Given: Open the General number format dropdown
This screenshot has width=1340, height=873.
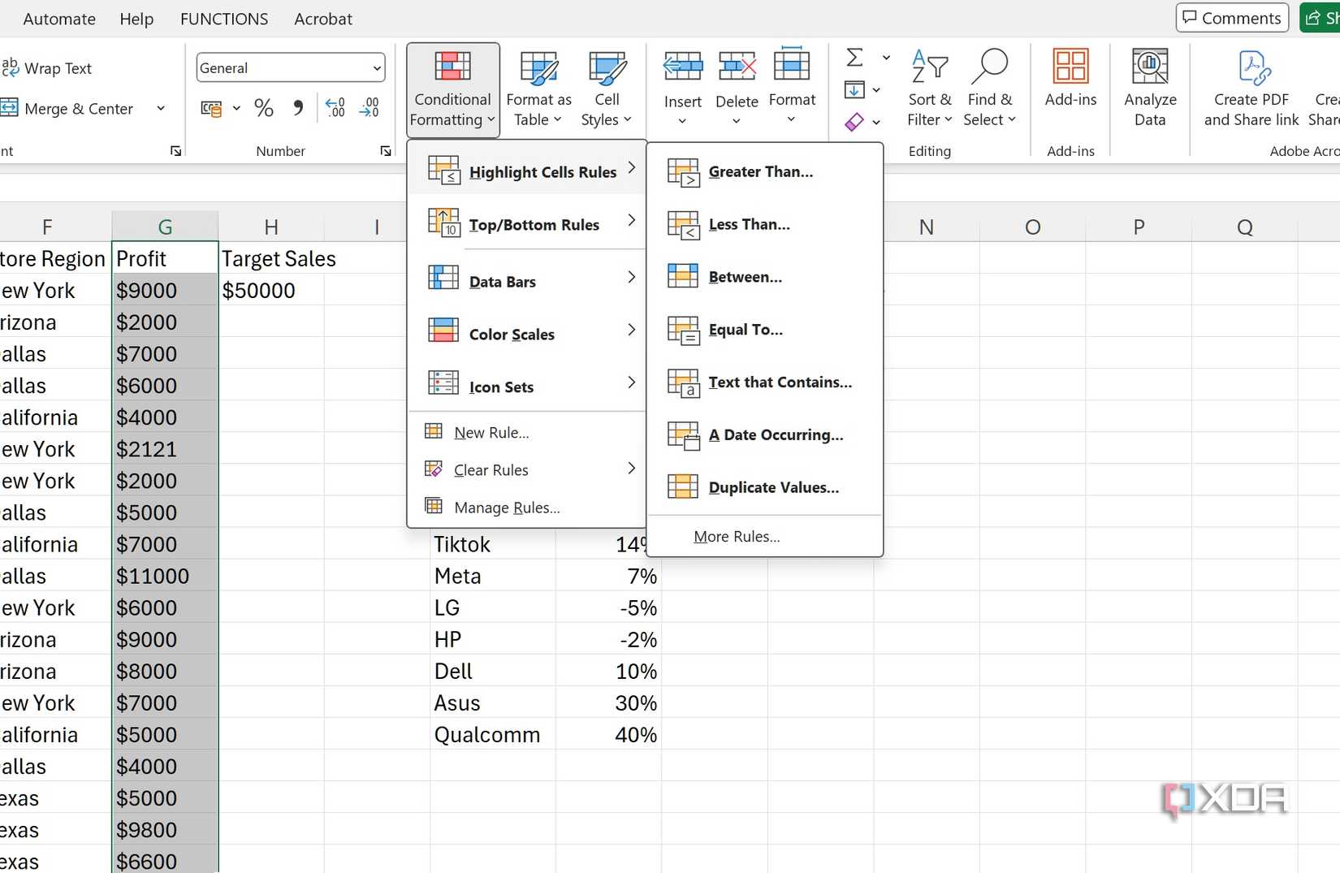Looking at the screenshot, I should [x=290, y=67].
